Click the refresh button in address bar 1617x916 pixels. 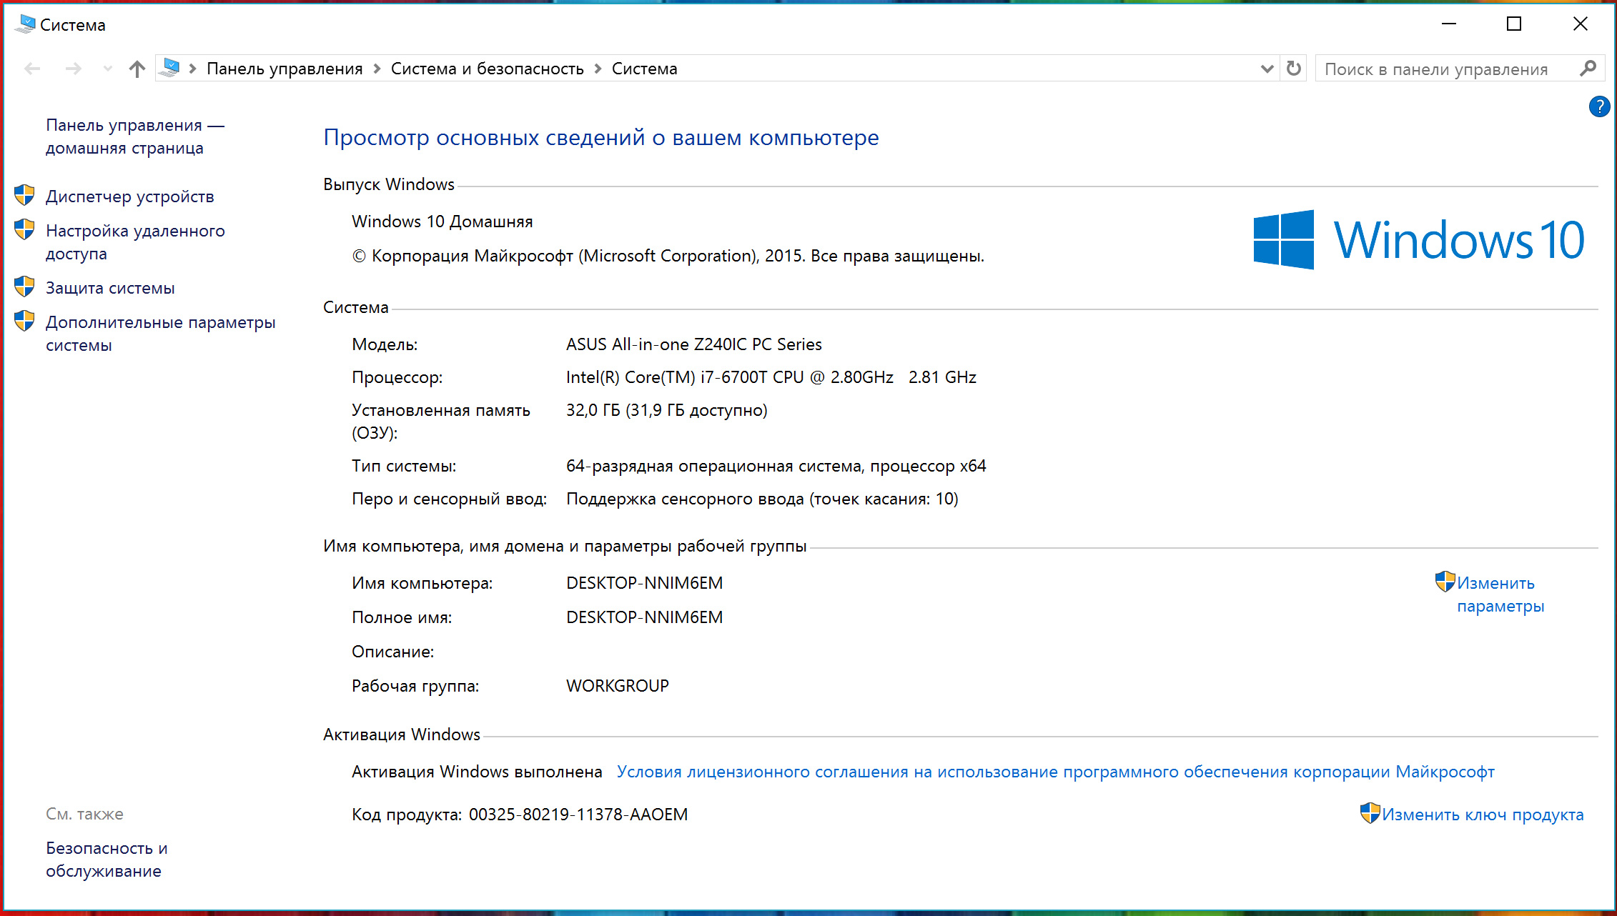coord(1293,69)
